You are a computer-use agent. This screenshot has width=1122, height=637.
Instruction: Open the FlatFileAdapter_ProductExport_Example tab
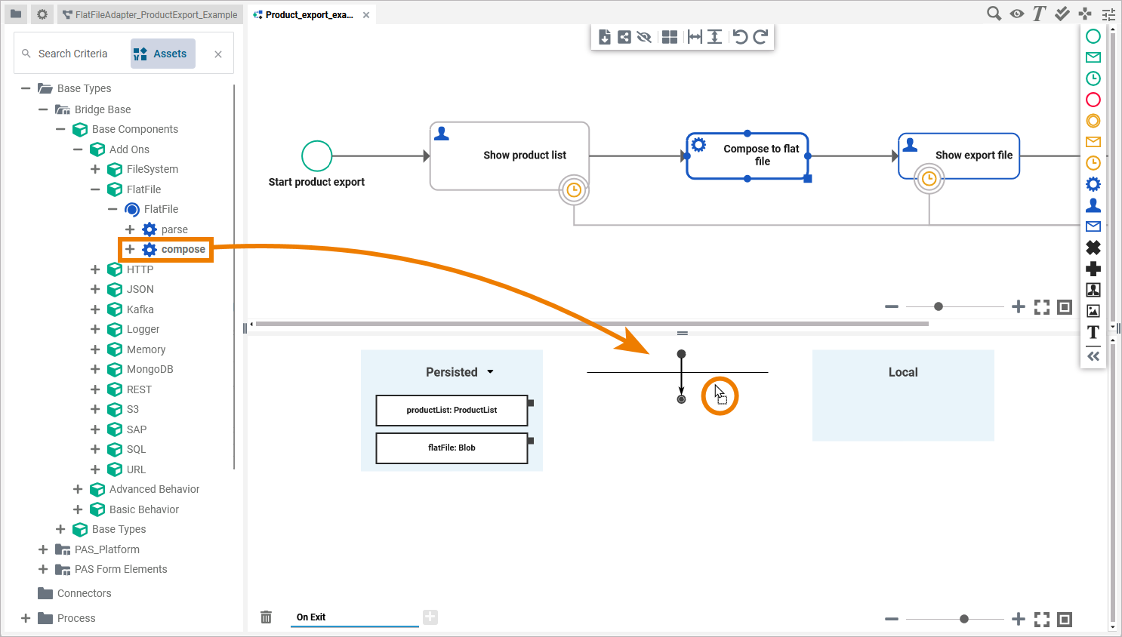149,14
